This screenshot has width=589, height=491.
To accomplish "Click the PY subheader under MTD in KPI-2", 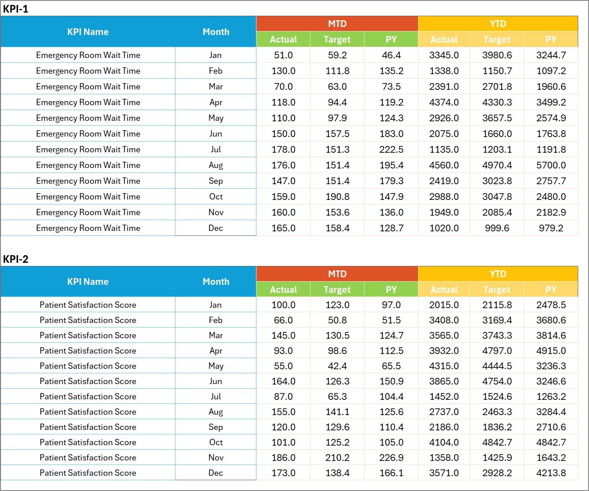I will [x=391, y=289].
